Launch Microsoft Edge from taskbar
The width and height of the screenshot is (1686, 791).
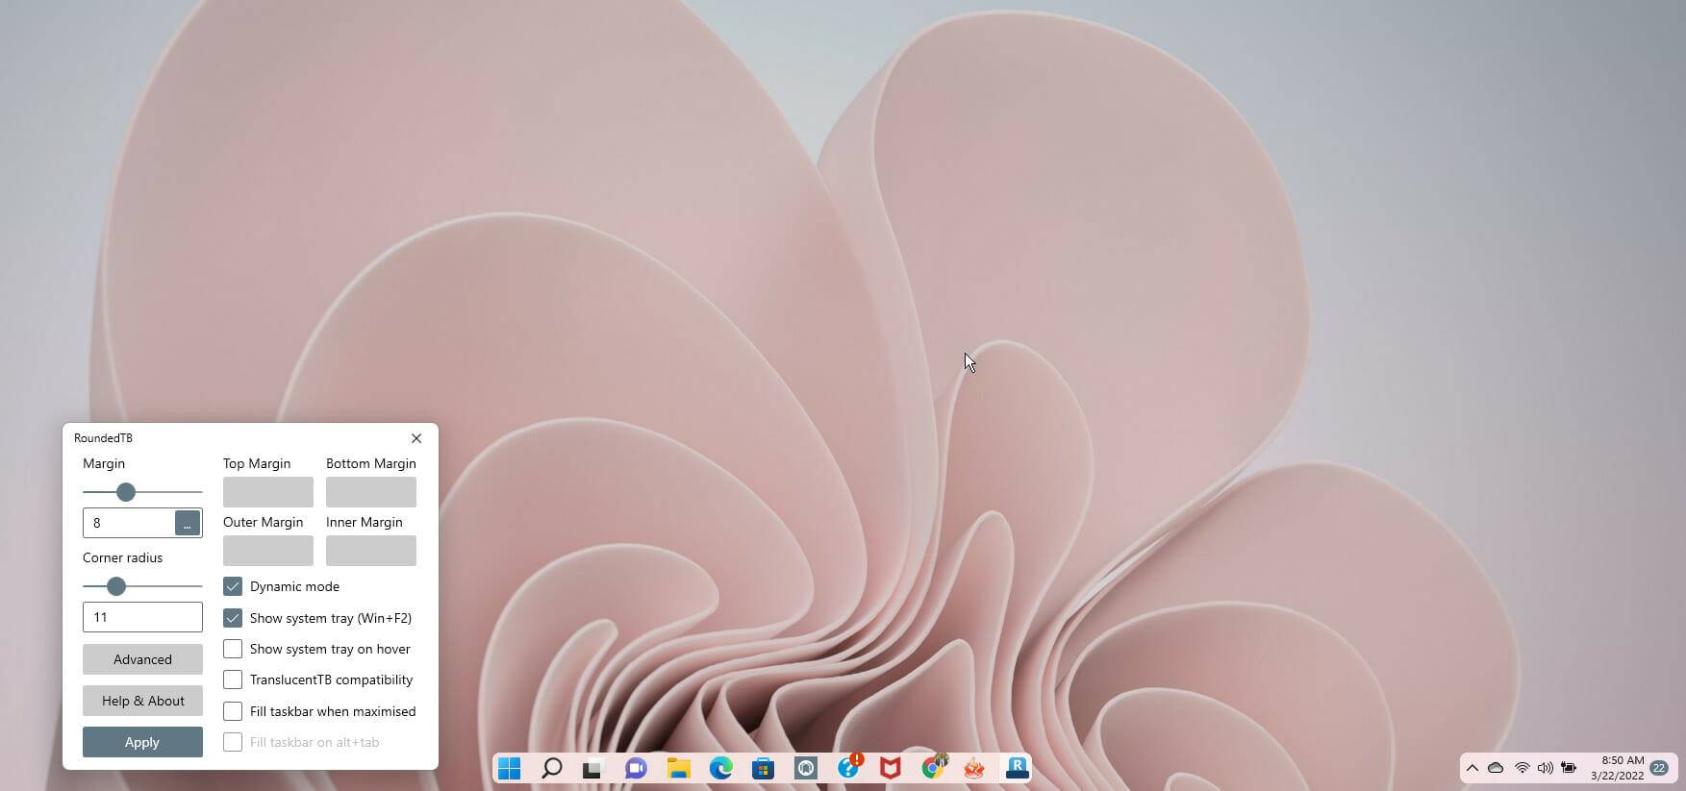click(720, 768)
